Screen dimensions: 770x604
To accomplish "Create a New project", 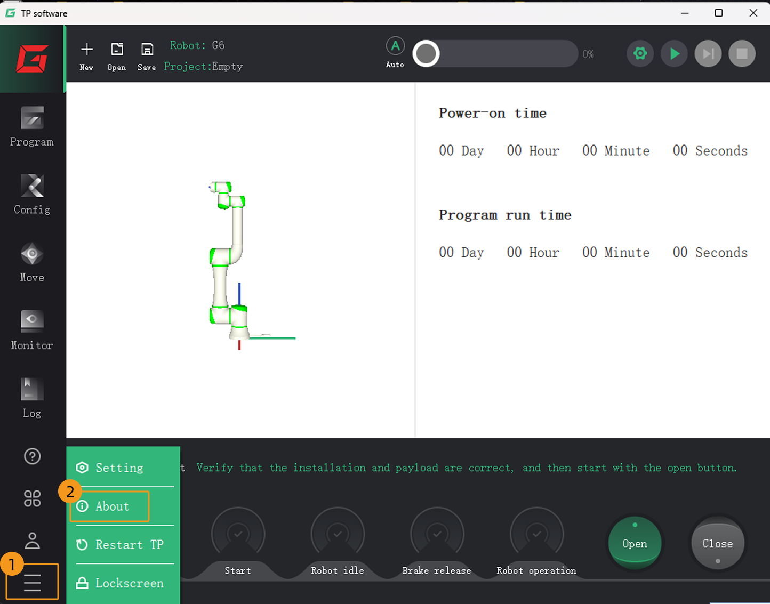I will (86, 57).
